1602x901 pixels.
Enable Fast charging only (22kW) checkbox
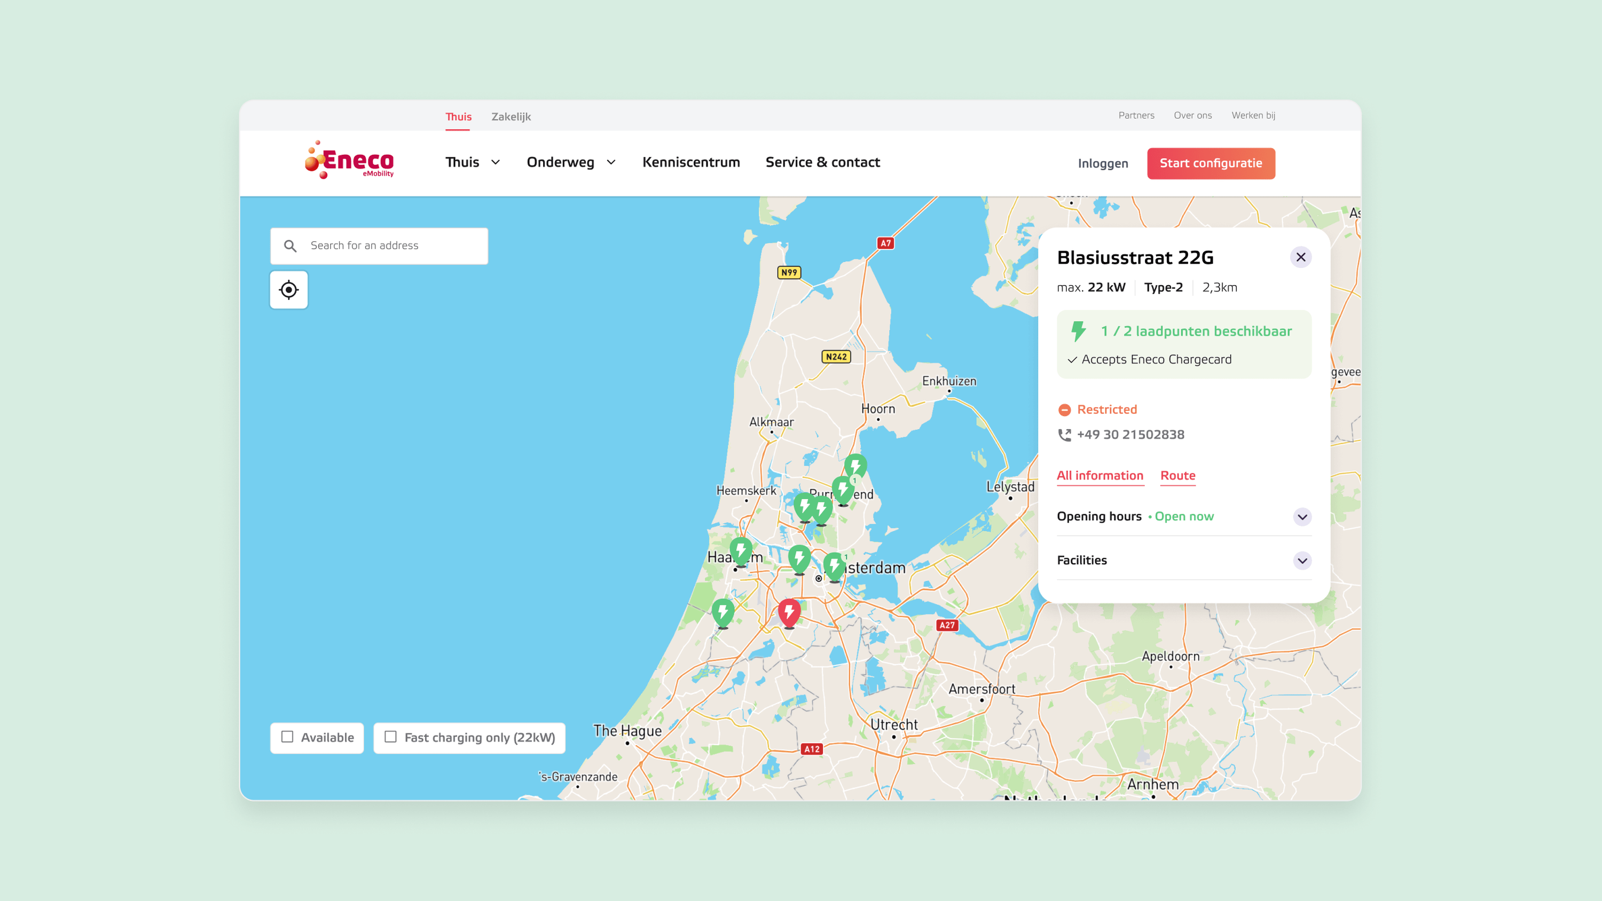[x=390, y=737]
